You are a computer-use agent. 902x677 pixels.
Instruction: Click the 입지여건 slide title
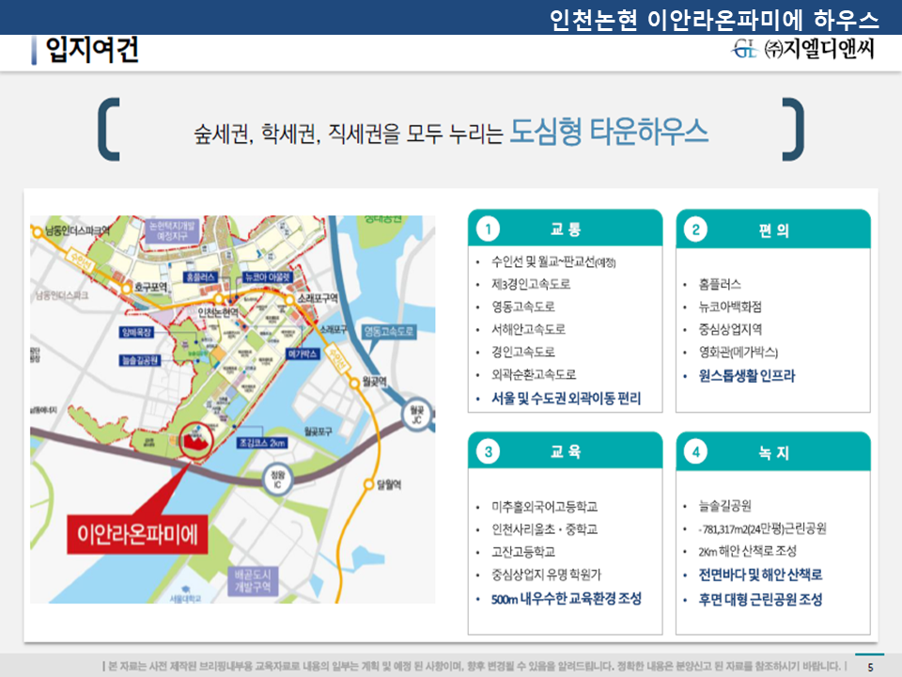pos(92,50)
